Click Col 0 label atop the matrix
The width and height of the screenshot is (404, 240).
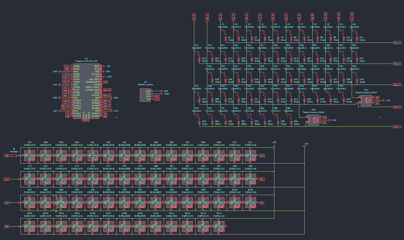(194, 17)
